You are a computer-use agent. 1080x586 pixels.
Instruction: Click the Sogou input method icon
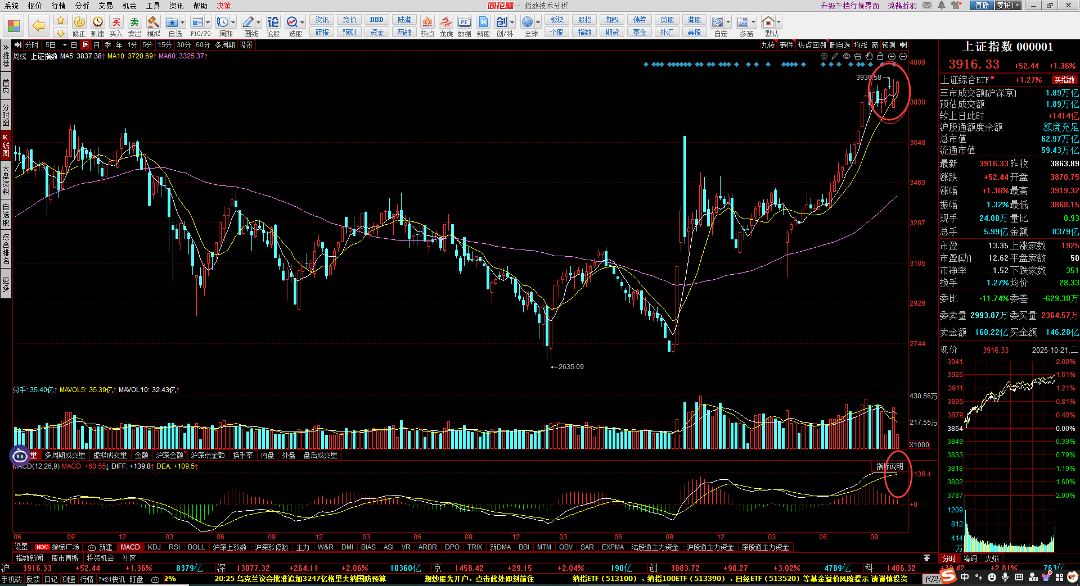pyautogui.click(x=948, y=576)
